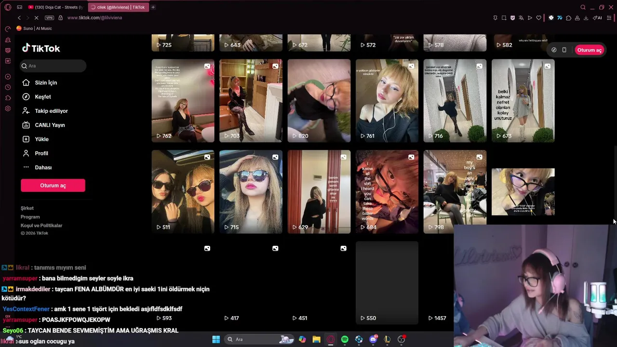This screenshot has height=347, width=617.
Task: Open the ad blocker shield icon
Action: click(513, 18)
